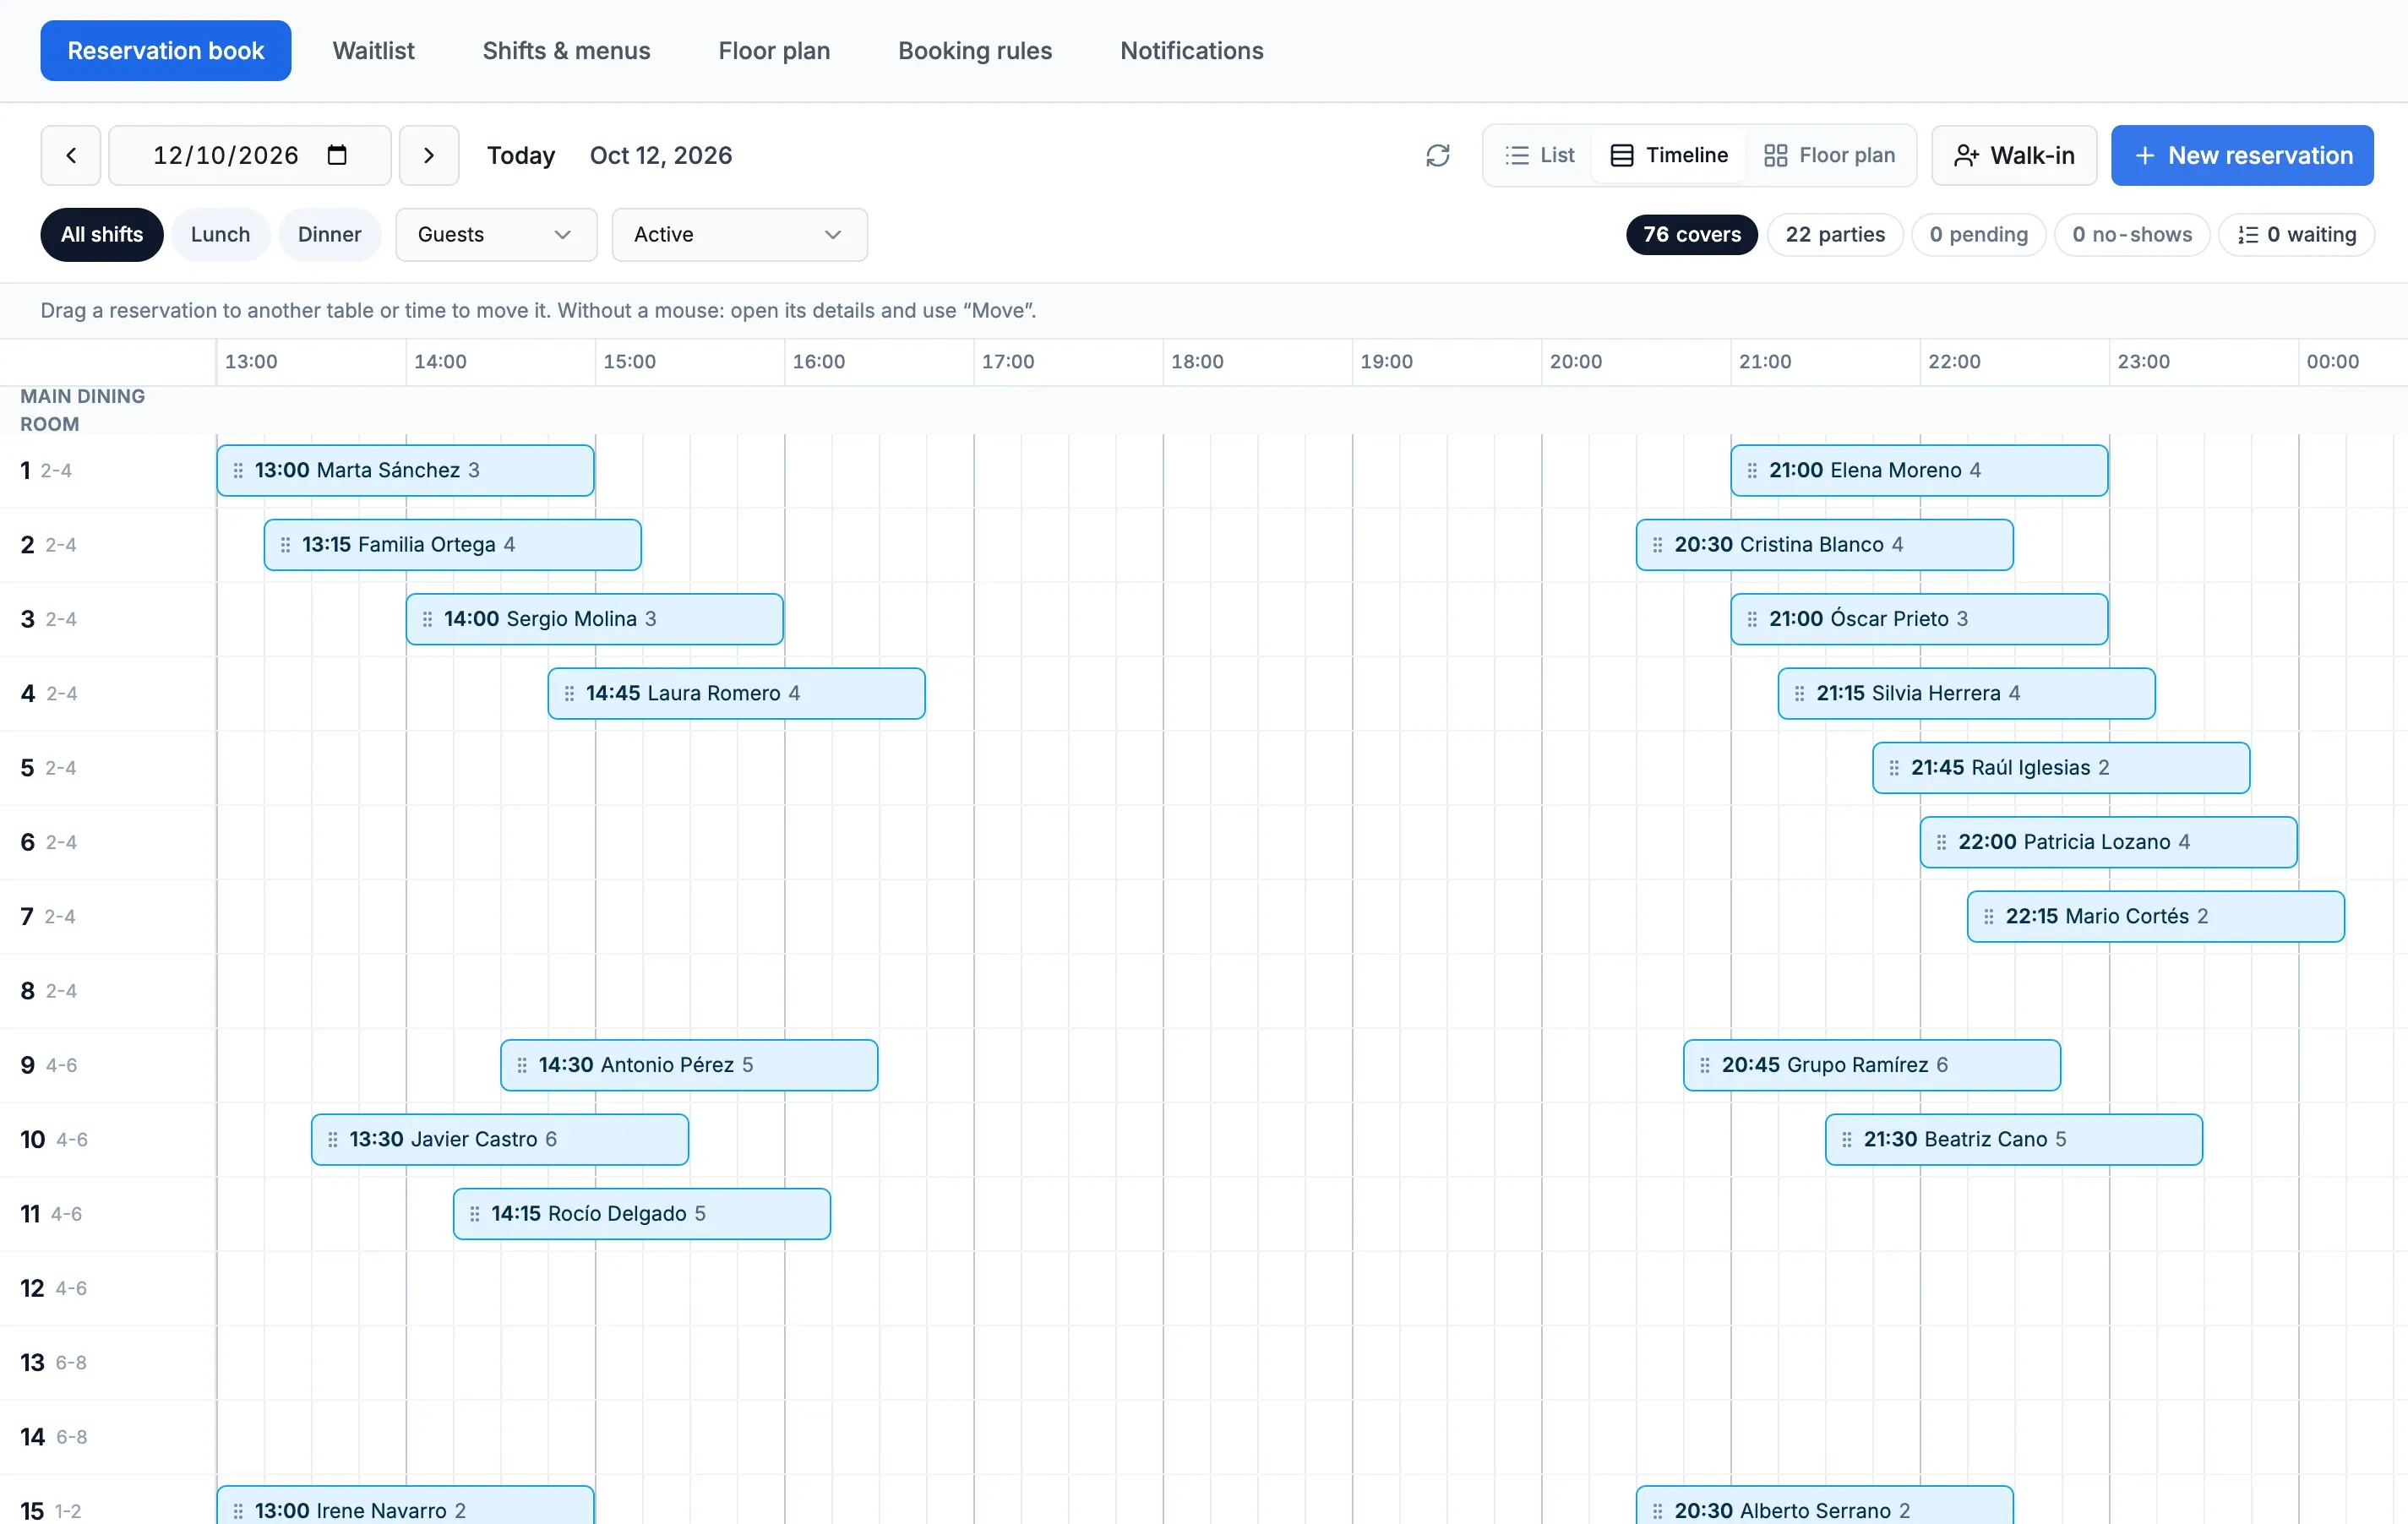Open the Booking rules tab

click(x=975, y=51)
